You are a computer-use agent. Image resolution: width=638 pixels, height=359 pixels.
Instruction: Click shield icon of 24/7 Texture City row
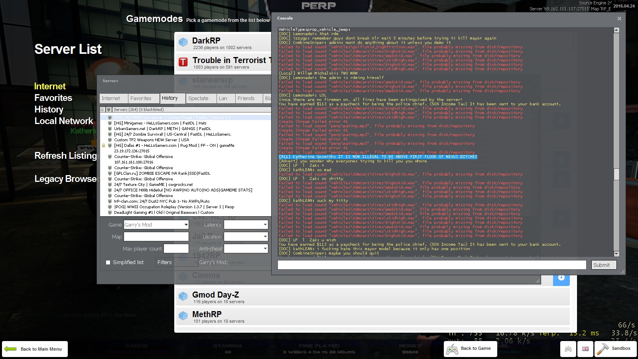[x=110, y=185]
